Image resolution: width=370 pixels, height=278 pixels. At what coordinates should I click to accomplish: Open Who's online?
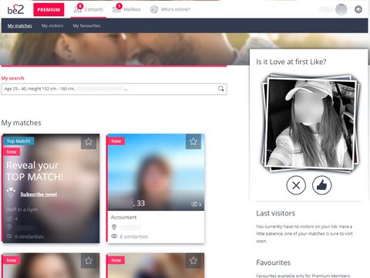pyautogui.click(x=170, y=9)
